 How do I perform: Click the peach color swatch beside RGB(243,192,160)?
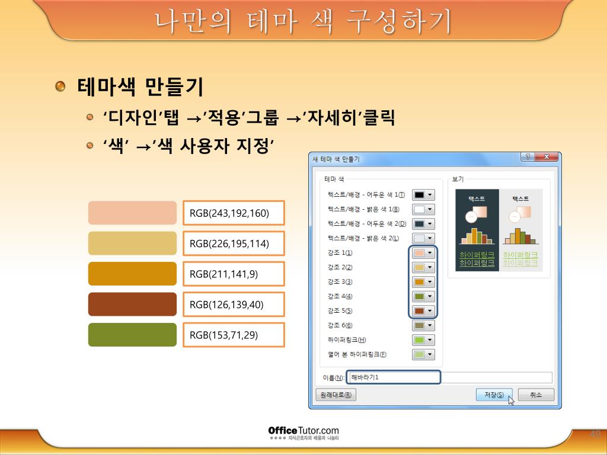pos(132,213)
